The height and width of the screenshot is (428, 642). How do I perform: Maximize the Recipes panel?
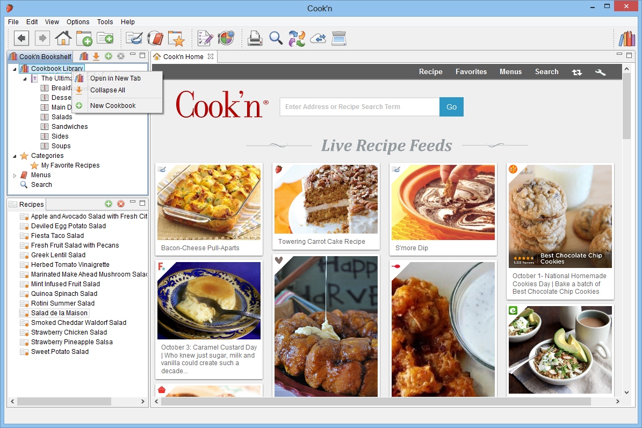(142, 203)
